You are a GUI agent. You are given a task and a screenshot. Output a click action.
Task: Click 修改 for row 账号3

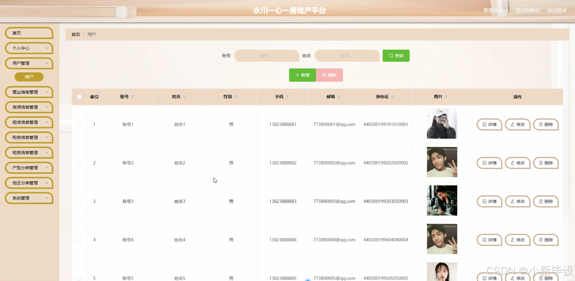(x=518, y=202)
